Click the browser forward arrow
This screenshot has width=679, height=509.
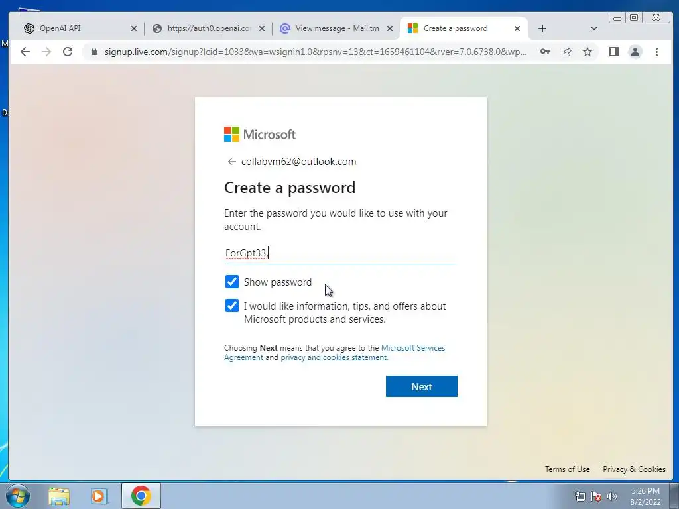(x=46, y=52)
